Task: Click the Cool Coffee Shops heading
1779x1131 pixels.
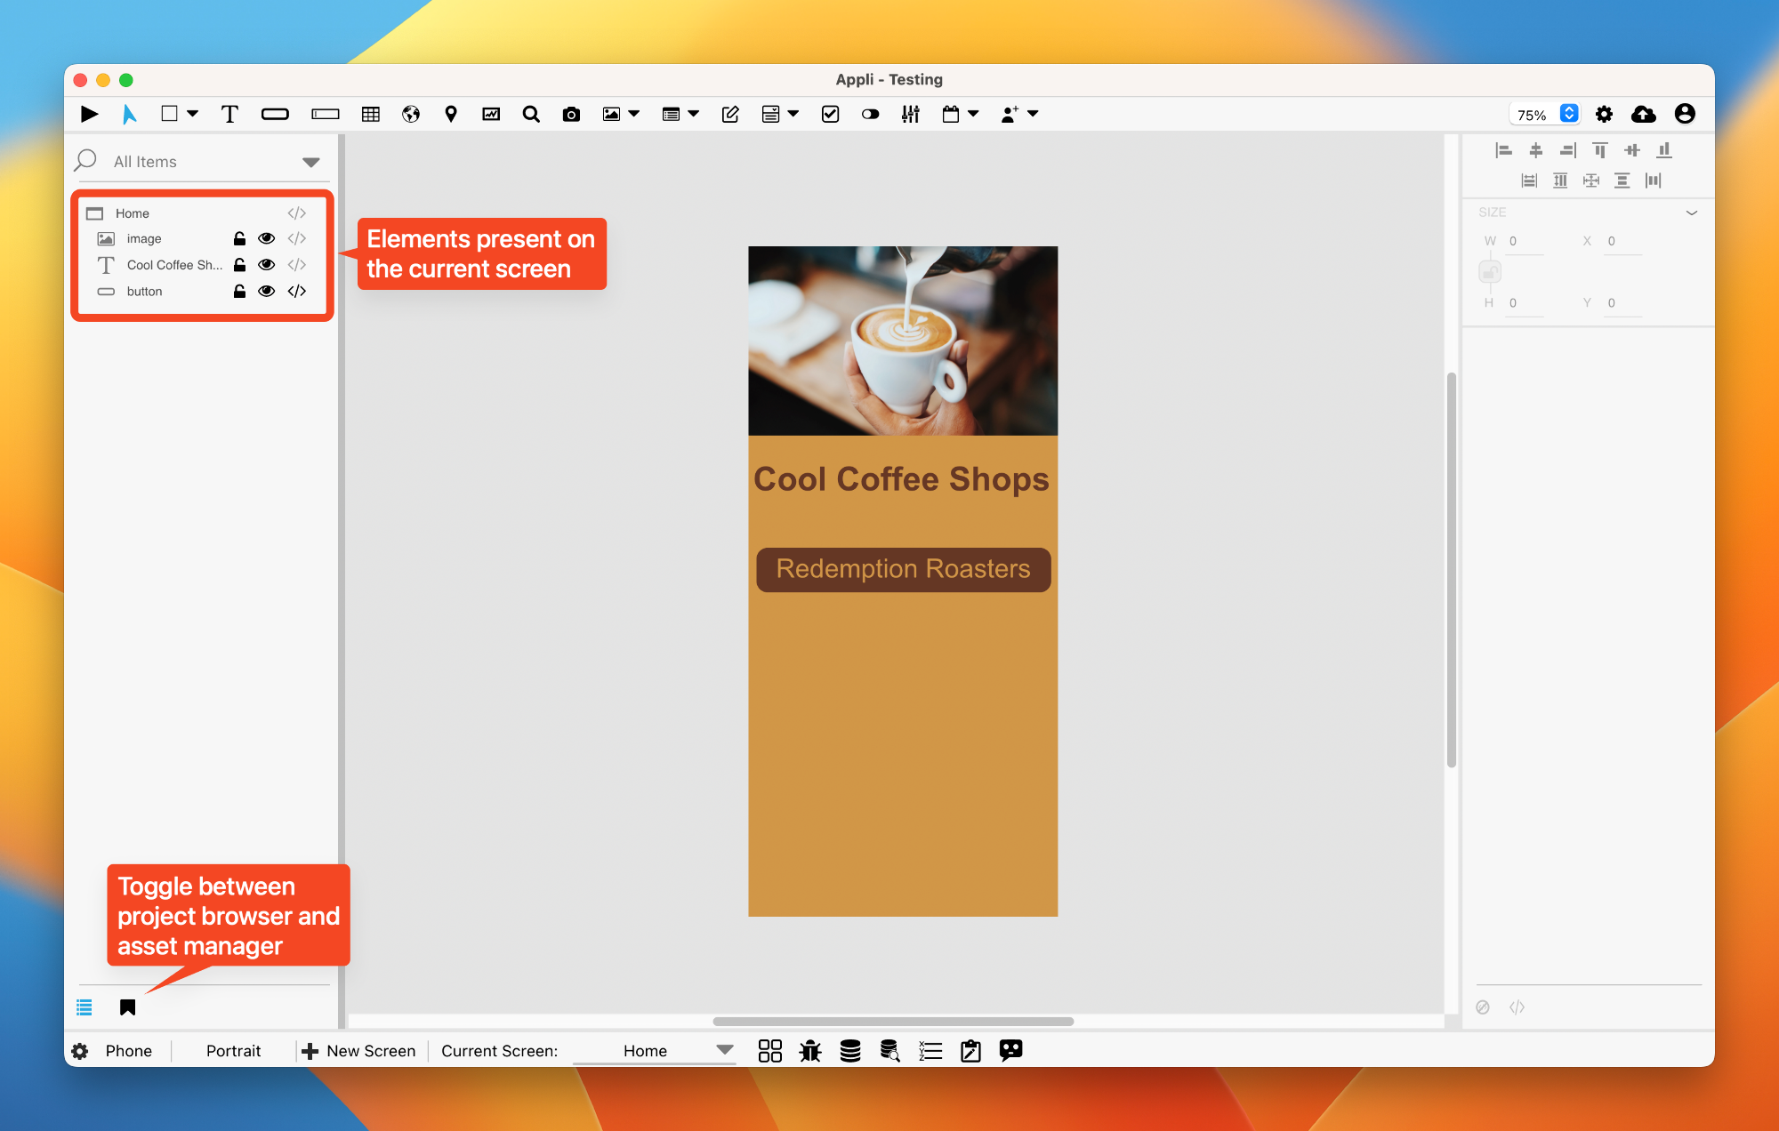Action: 902,479
